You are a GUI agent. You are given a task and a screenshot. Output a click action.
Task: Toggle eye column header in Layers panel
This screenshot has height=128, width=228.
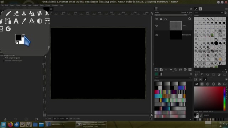[x=157, y=19]
